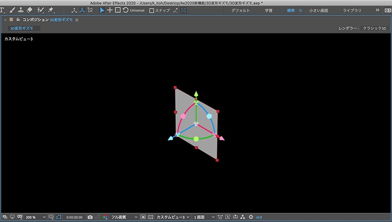392x222 pixels.
Task: Toggle the region of interest button
Action: (x=143, y=217)
